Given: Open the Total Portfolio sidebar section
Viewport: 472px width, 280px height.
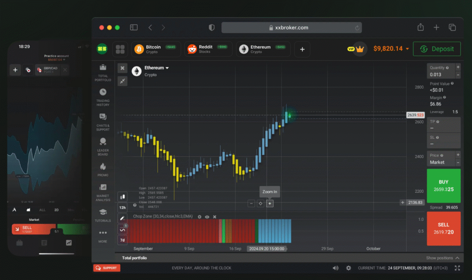Looking at the screenshot, I should click(x=103, y=73).
